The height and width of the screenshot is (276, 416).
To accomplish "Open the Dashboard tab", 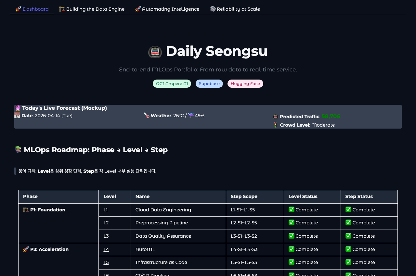I will point(32,9).
